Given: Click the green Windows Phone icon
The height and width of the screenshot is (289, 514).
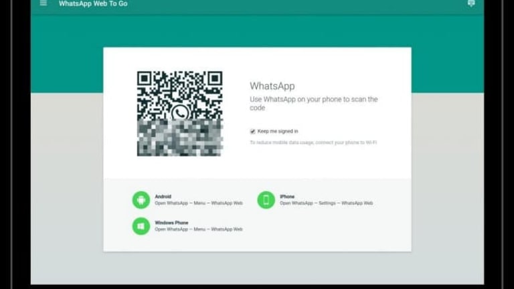Looking at the screenshot, I should point(141,226).
